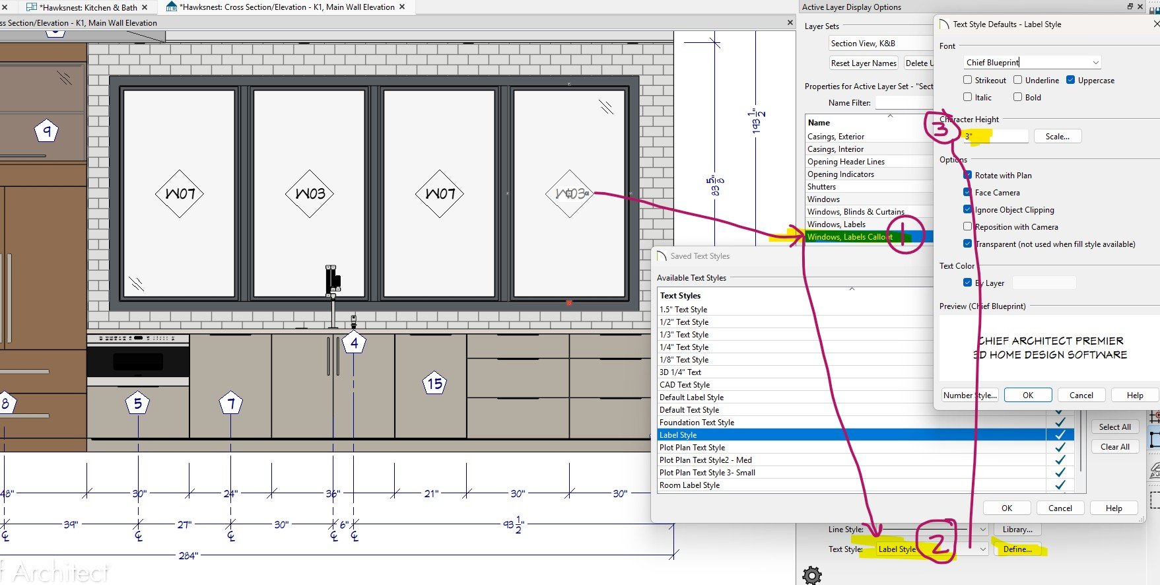1160x585 pixels.
Task: Undock the Active Layer Display Options panel
Action: click(x=1130, y=7)
